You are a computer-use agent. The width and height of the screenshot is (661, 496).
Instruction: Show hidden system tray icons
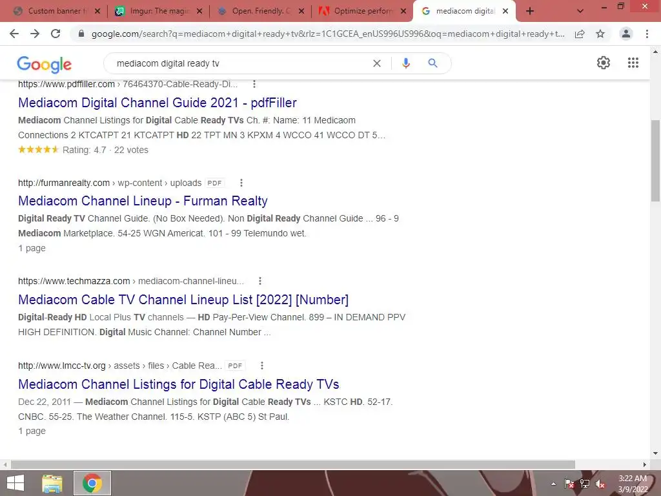point(553,484)
